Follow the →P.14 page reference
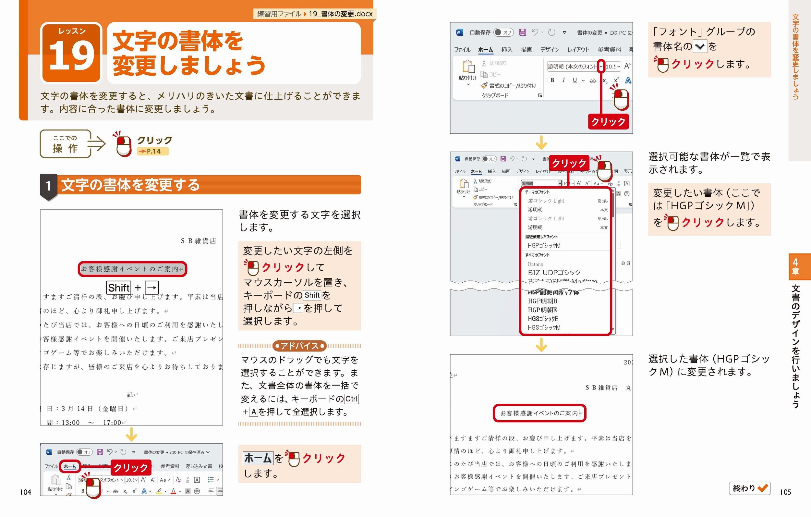Viewport: 811px width, 517px height. pos(152,151)
